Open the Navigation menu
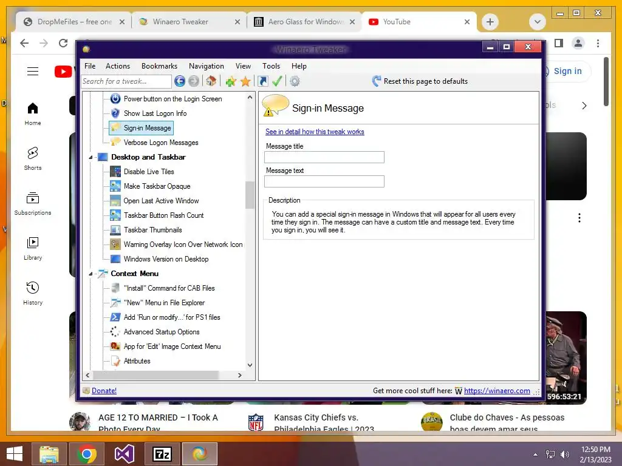Screen dimensions: 622x466 pos(207,66)
